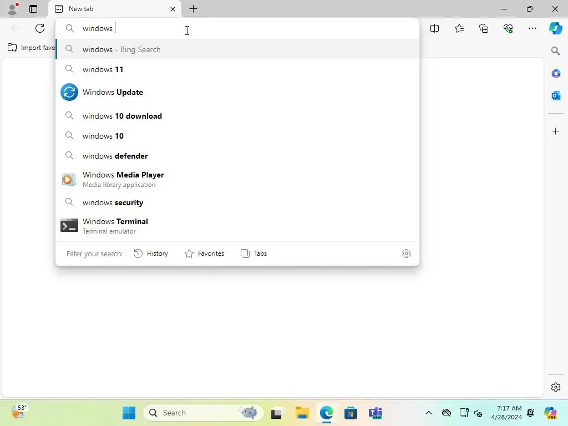Open Microsoft Store from taskbar
Screen dimensions: 568x426
[351, 413]
